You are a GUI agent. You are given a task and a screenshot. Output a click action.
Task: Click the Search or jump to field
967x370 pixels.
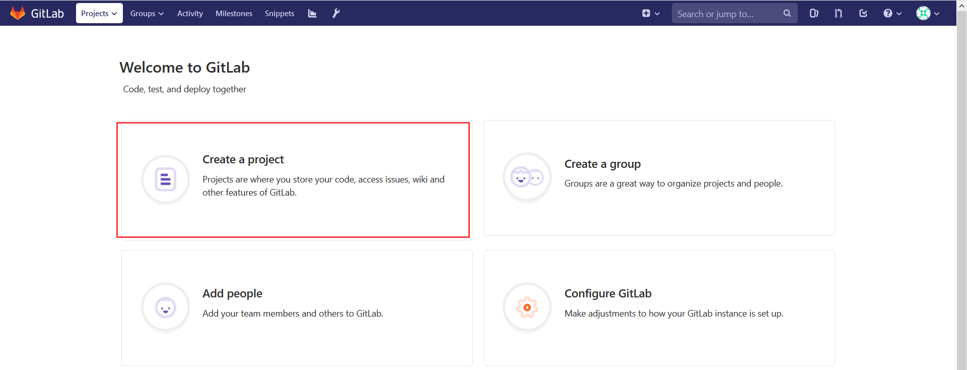734,14
